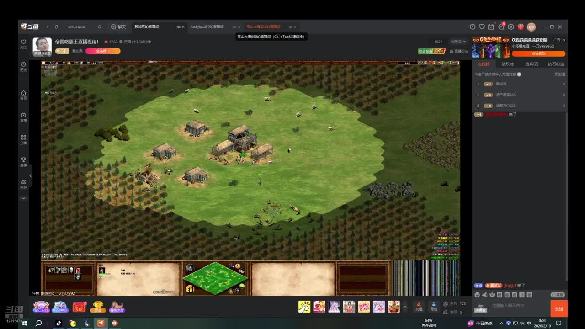Viewport: 585px width, 329px height.
Task: Expand the left sidebar down chevron
Action: coord(23,198)
